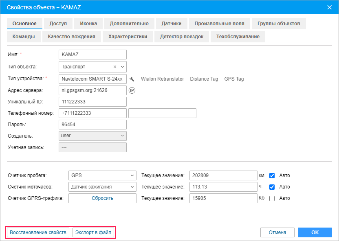The height and width of the screenshot is (241, 339).
Task: Switch to the Основное tab
Action: (24, 24)
